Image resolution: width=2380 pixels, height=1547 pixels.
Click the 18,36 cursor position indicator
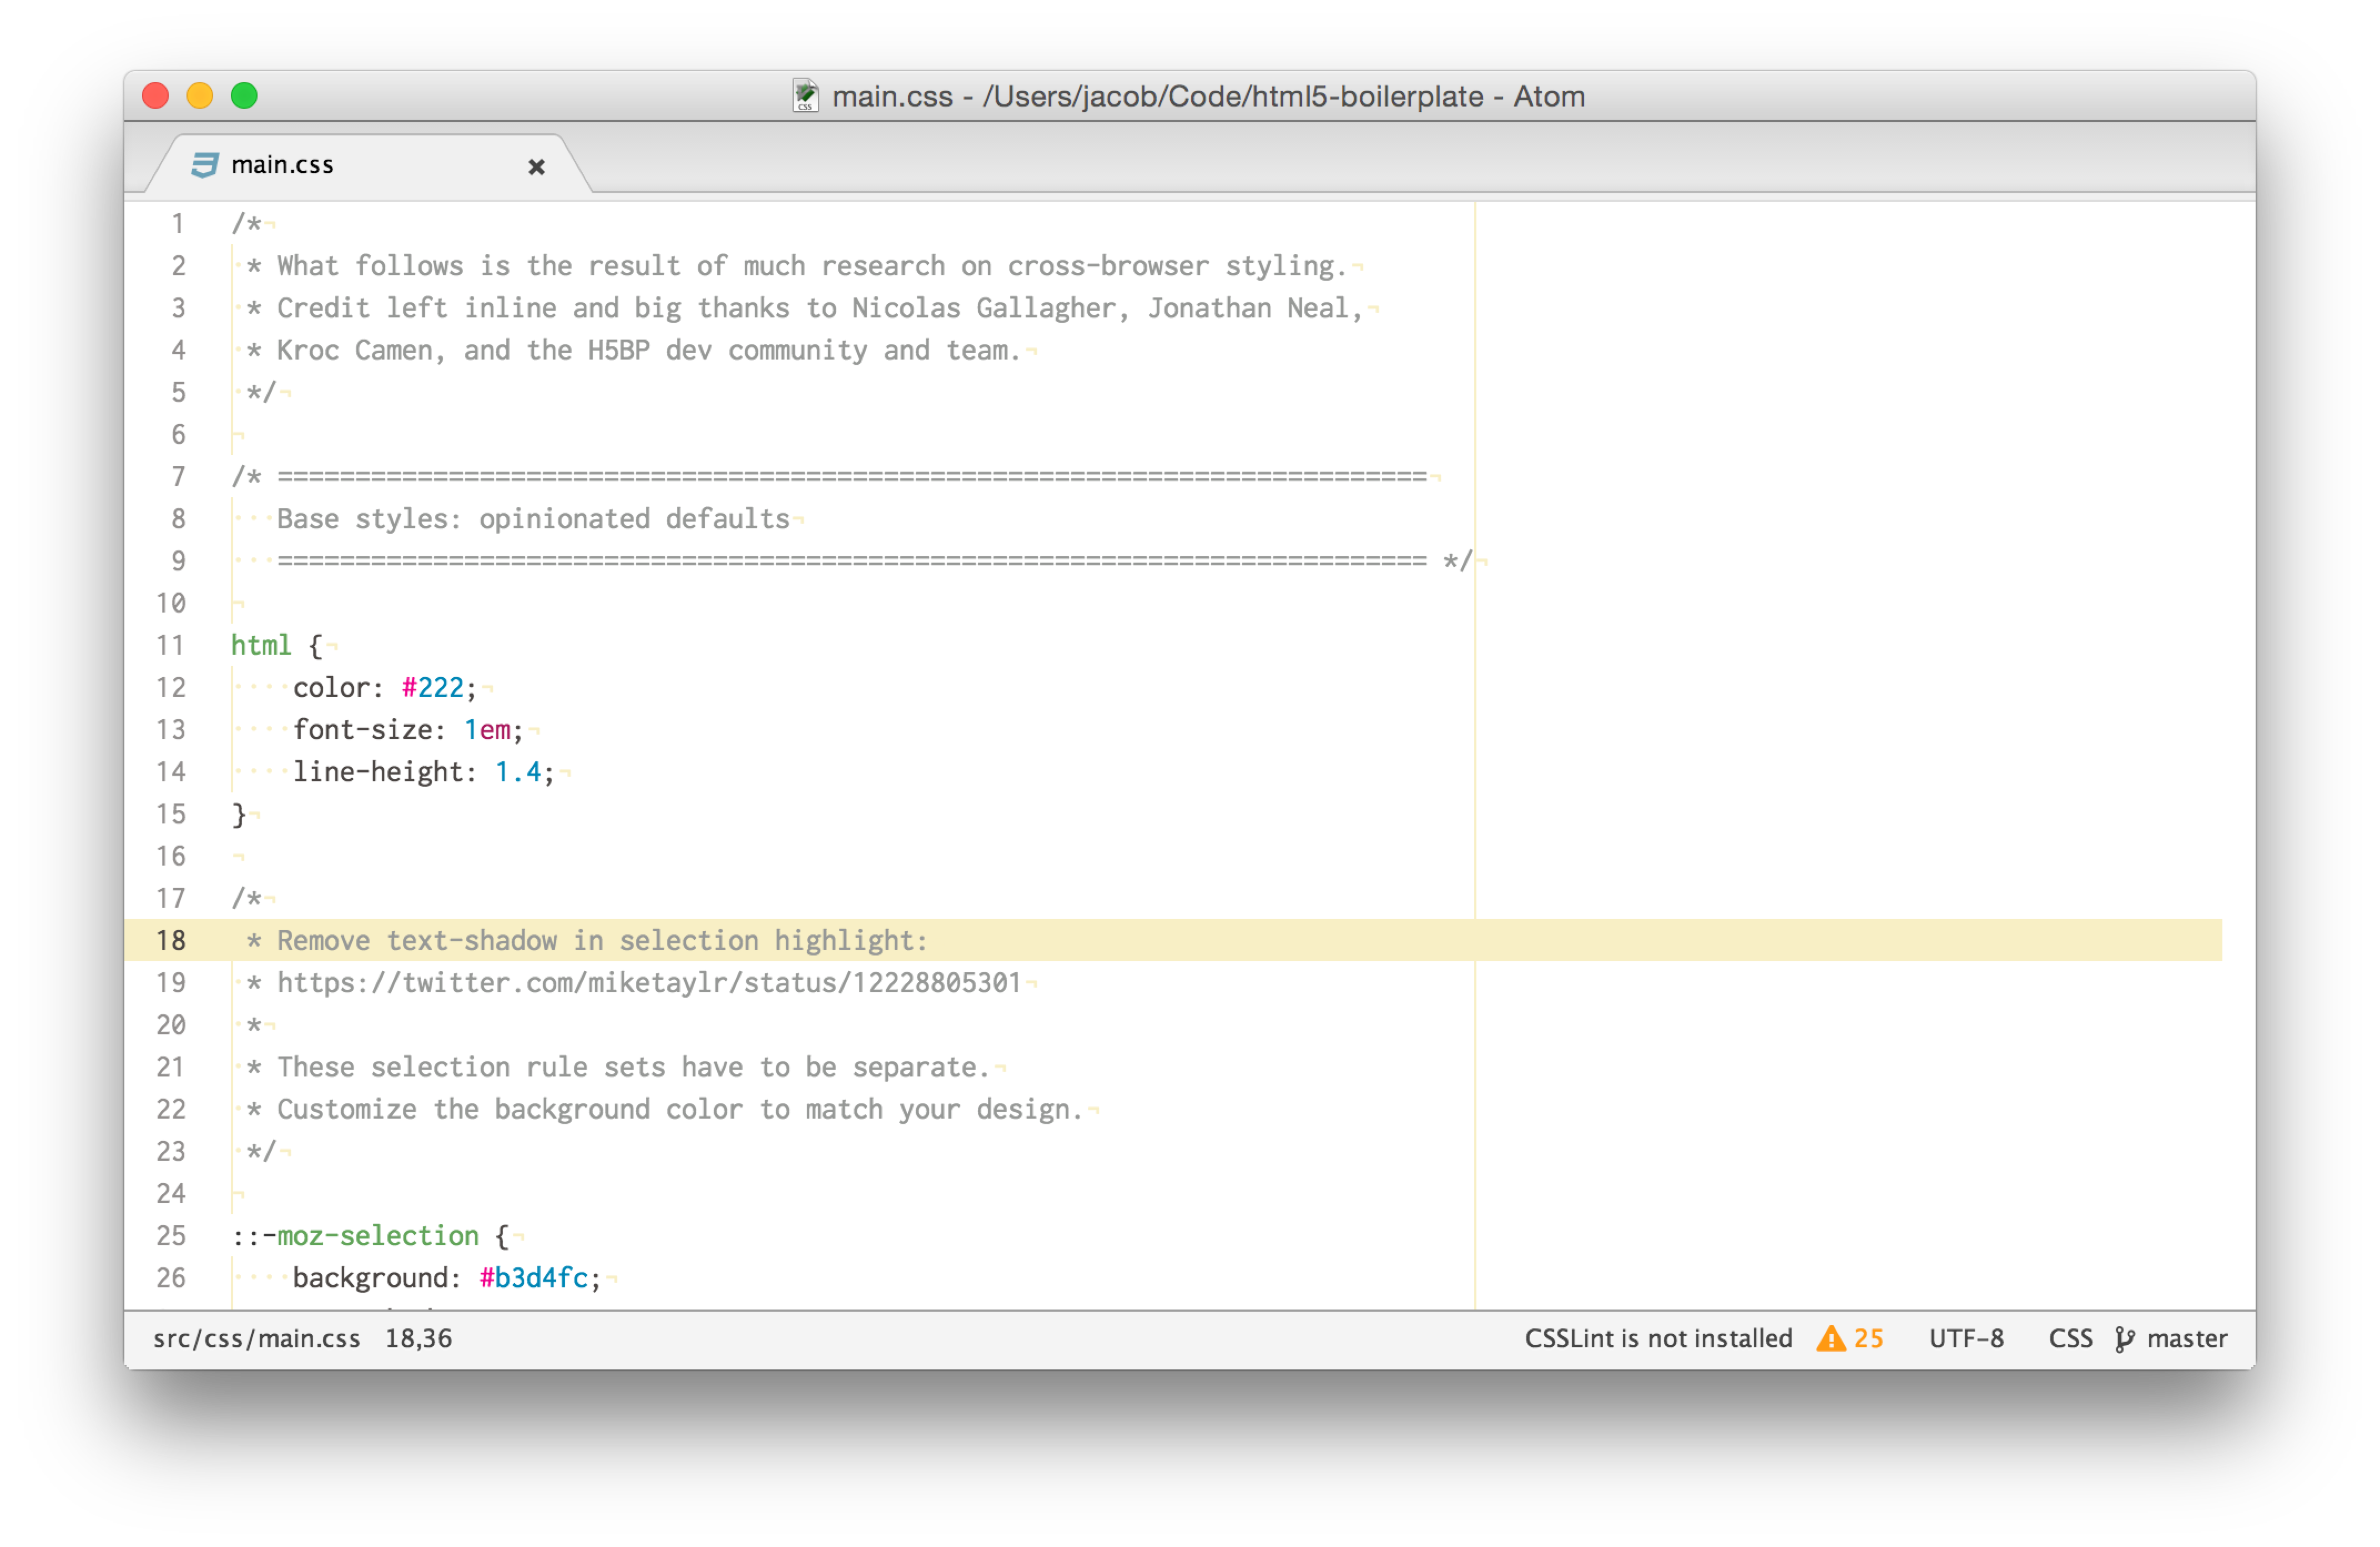coord(418,1338)
